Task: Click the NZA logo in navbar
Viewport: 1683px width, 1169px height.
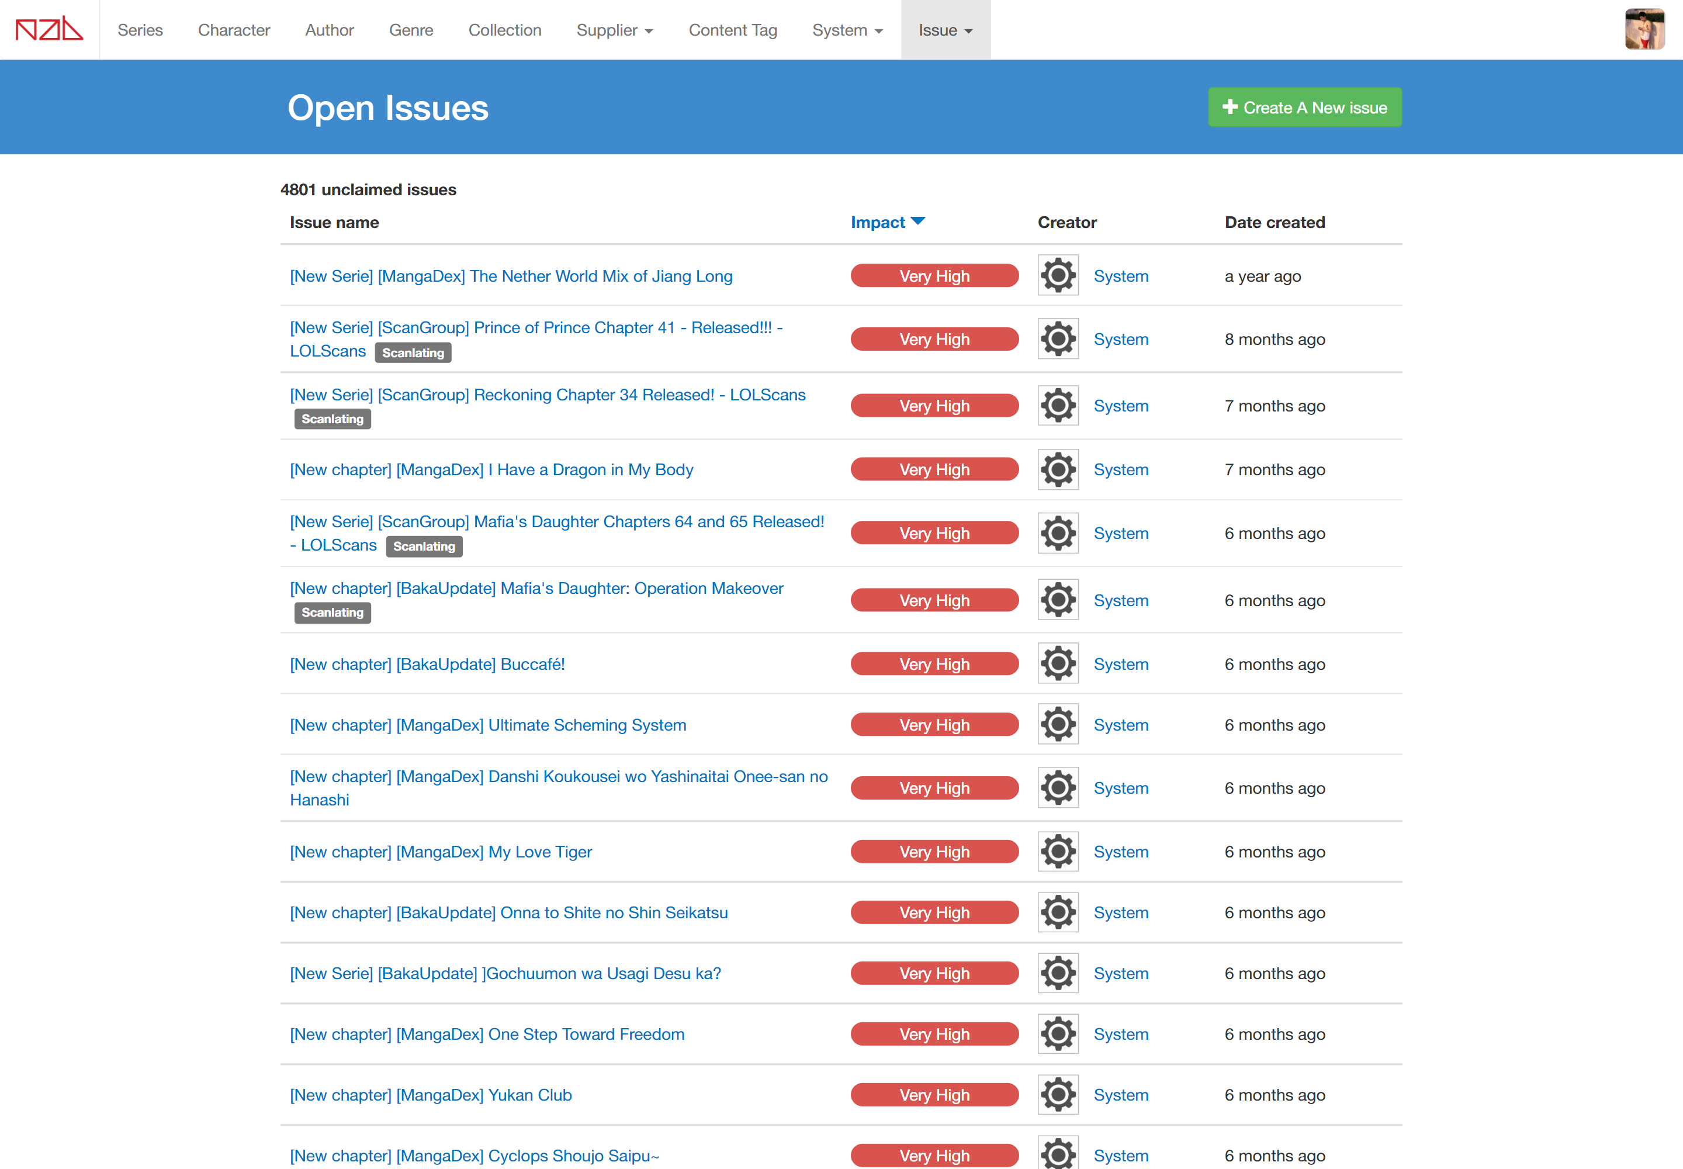Action: point(49,29)
